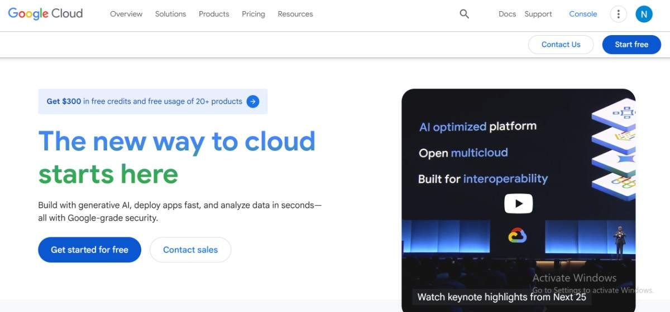Open the Products menu
This screenshot has height=312, width=670.
click(x=214, y=14)
